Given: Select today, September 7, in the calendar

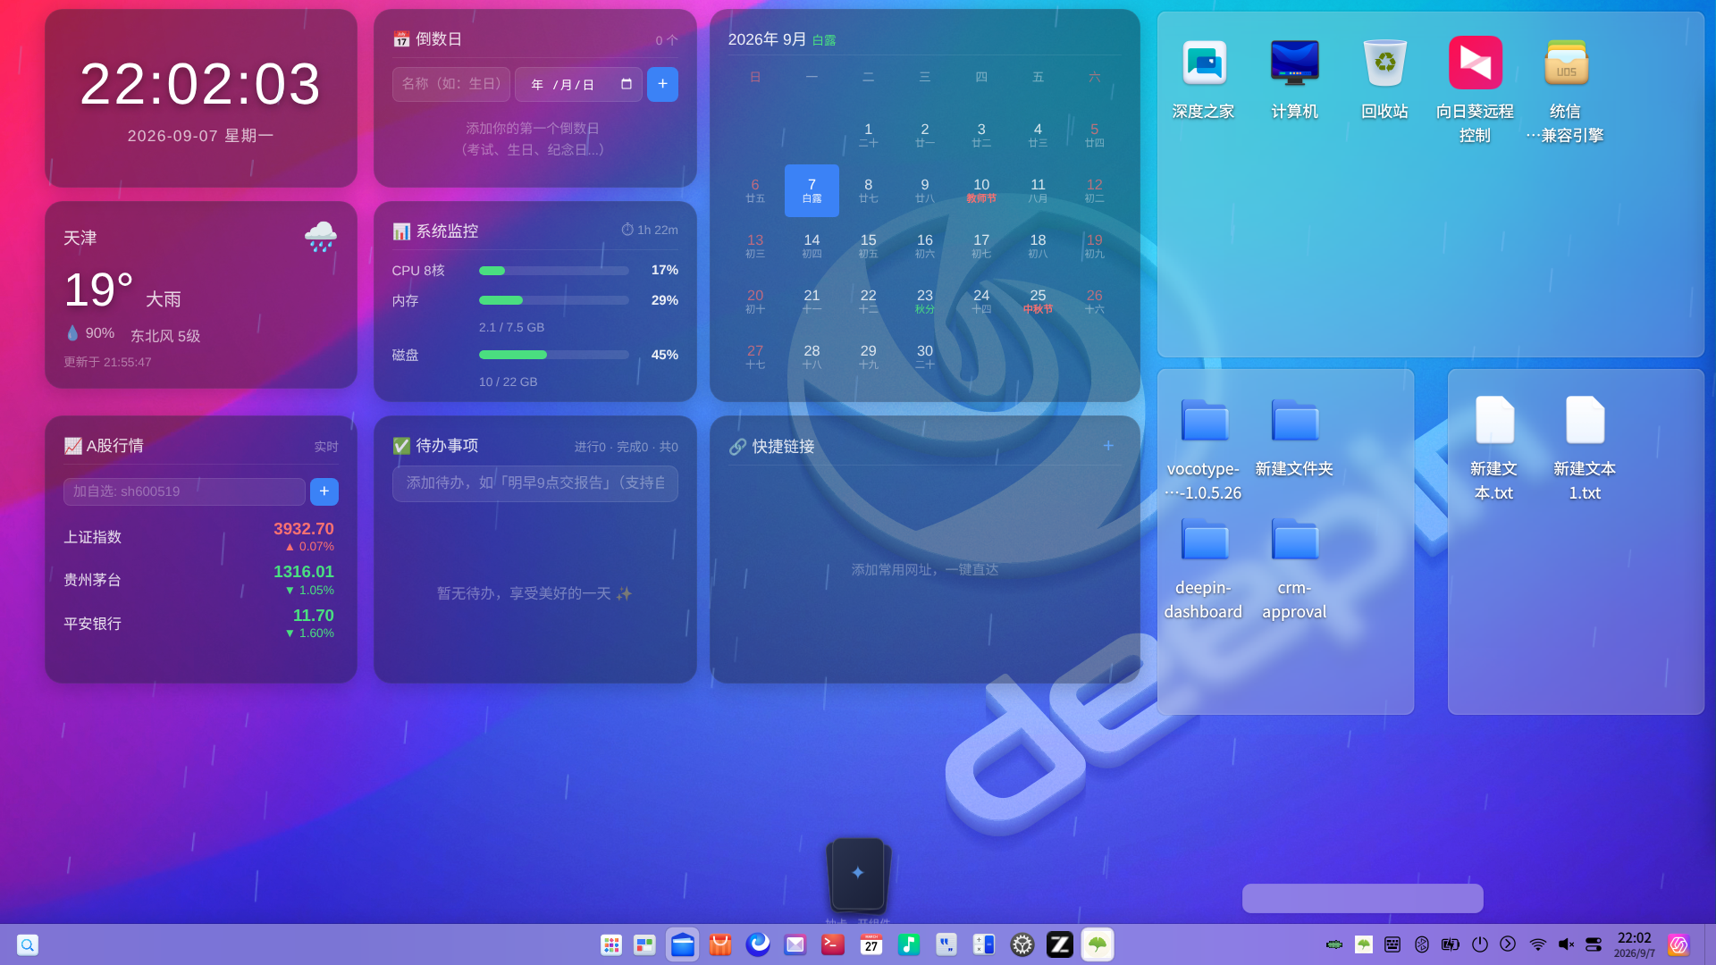Looking at the screenshot, I should 812,190.
